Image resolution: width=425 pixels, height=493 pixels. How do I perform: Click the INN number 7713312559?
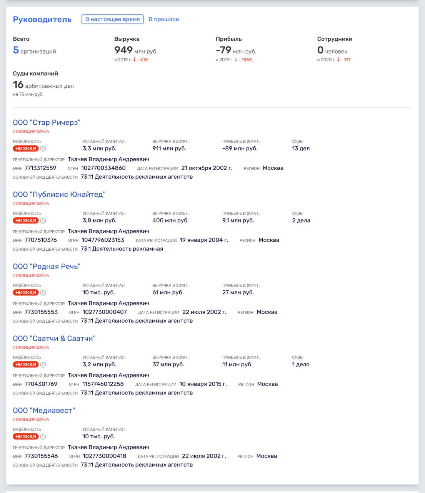tap(40, 168)
